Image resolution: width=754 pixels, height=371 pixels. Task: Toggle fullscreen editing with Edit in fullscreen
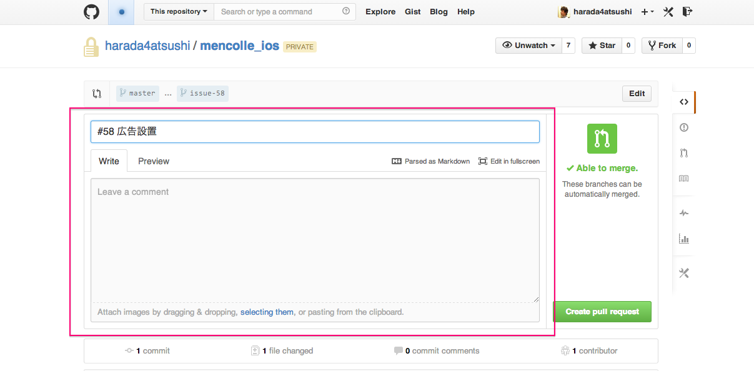point(509,161)
